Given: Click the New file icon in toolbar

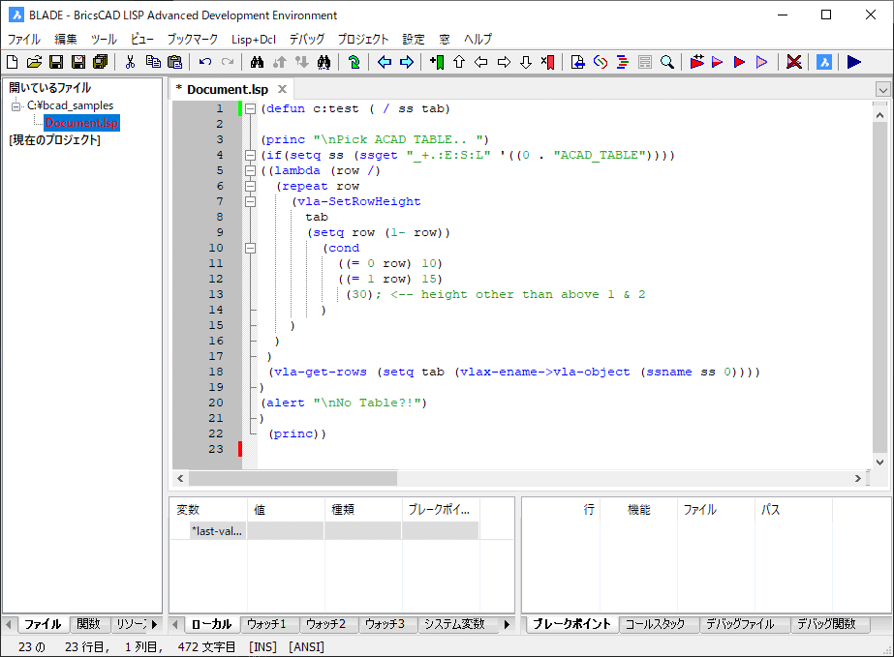Looking at the screenshot, I should click(14, 62).
